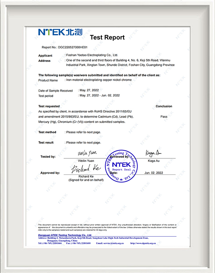Screen dimensions: 215x273
Task: Click footer line 'Dongguan, Guangdong, China'
Action: [x=62, y=241]
